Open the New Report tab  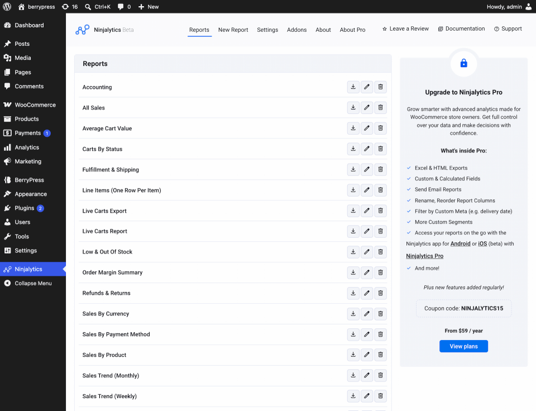click(x=233, y=30)
